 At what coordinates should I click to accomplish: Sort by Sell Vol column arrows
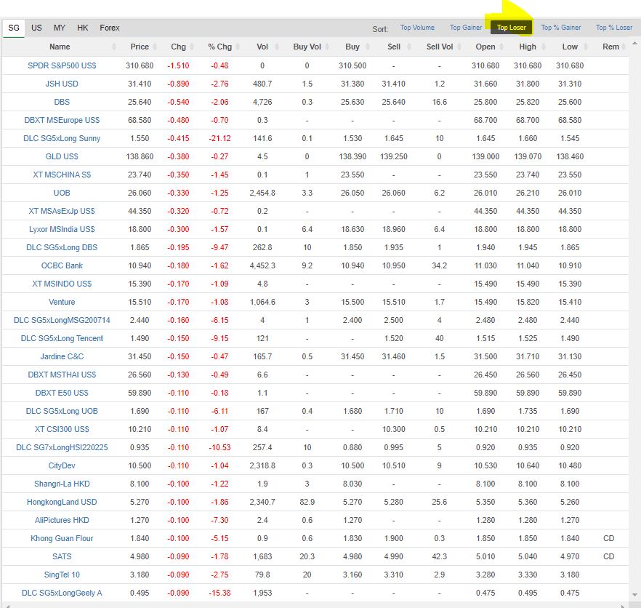point(460,47)
